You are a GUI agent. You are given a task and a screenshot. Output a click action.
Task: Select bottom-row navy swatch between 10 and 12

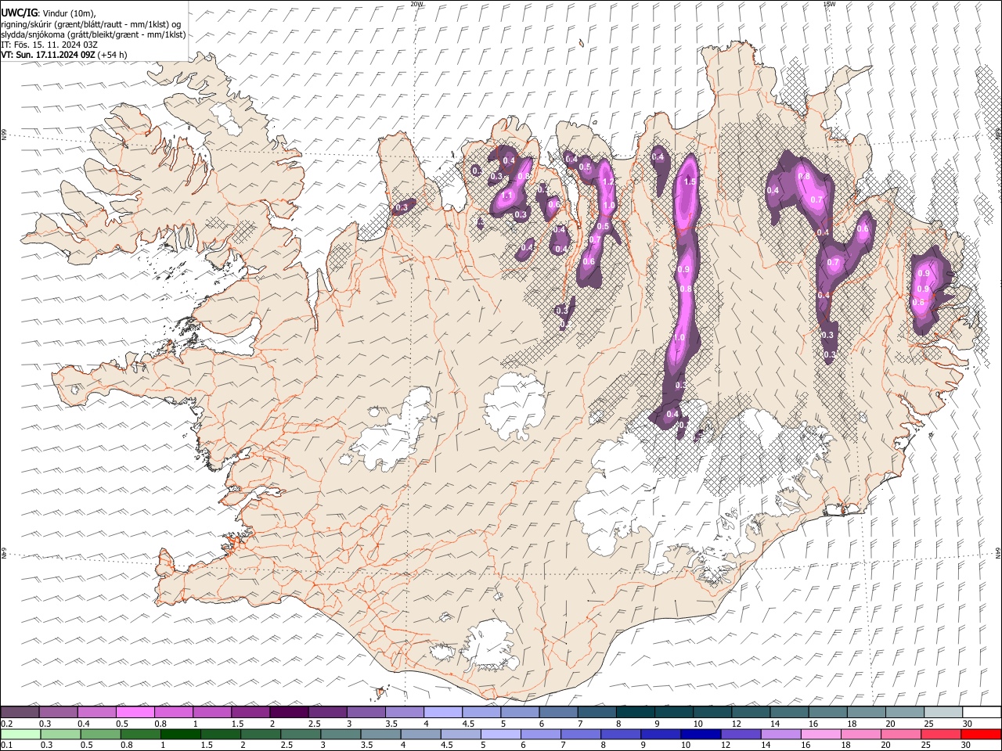701,735
